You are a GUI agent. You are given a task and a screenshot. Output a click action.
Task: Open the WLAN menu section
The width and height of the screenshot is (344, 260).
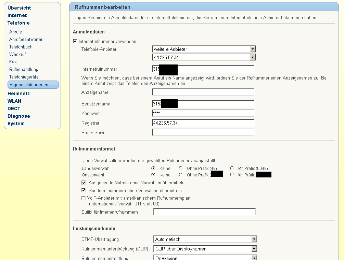(14, 101)
